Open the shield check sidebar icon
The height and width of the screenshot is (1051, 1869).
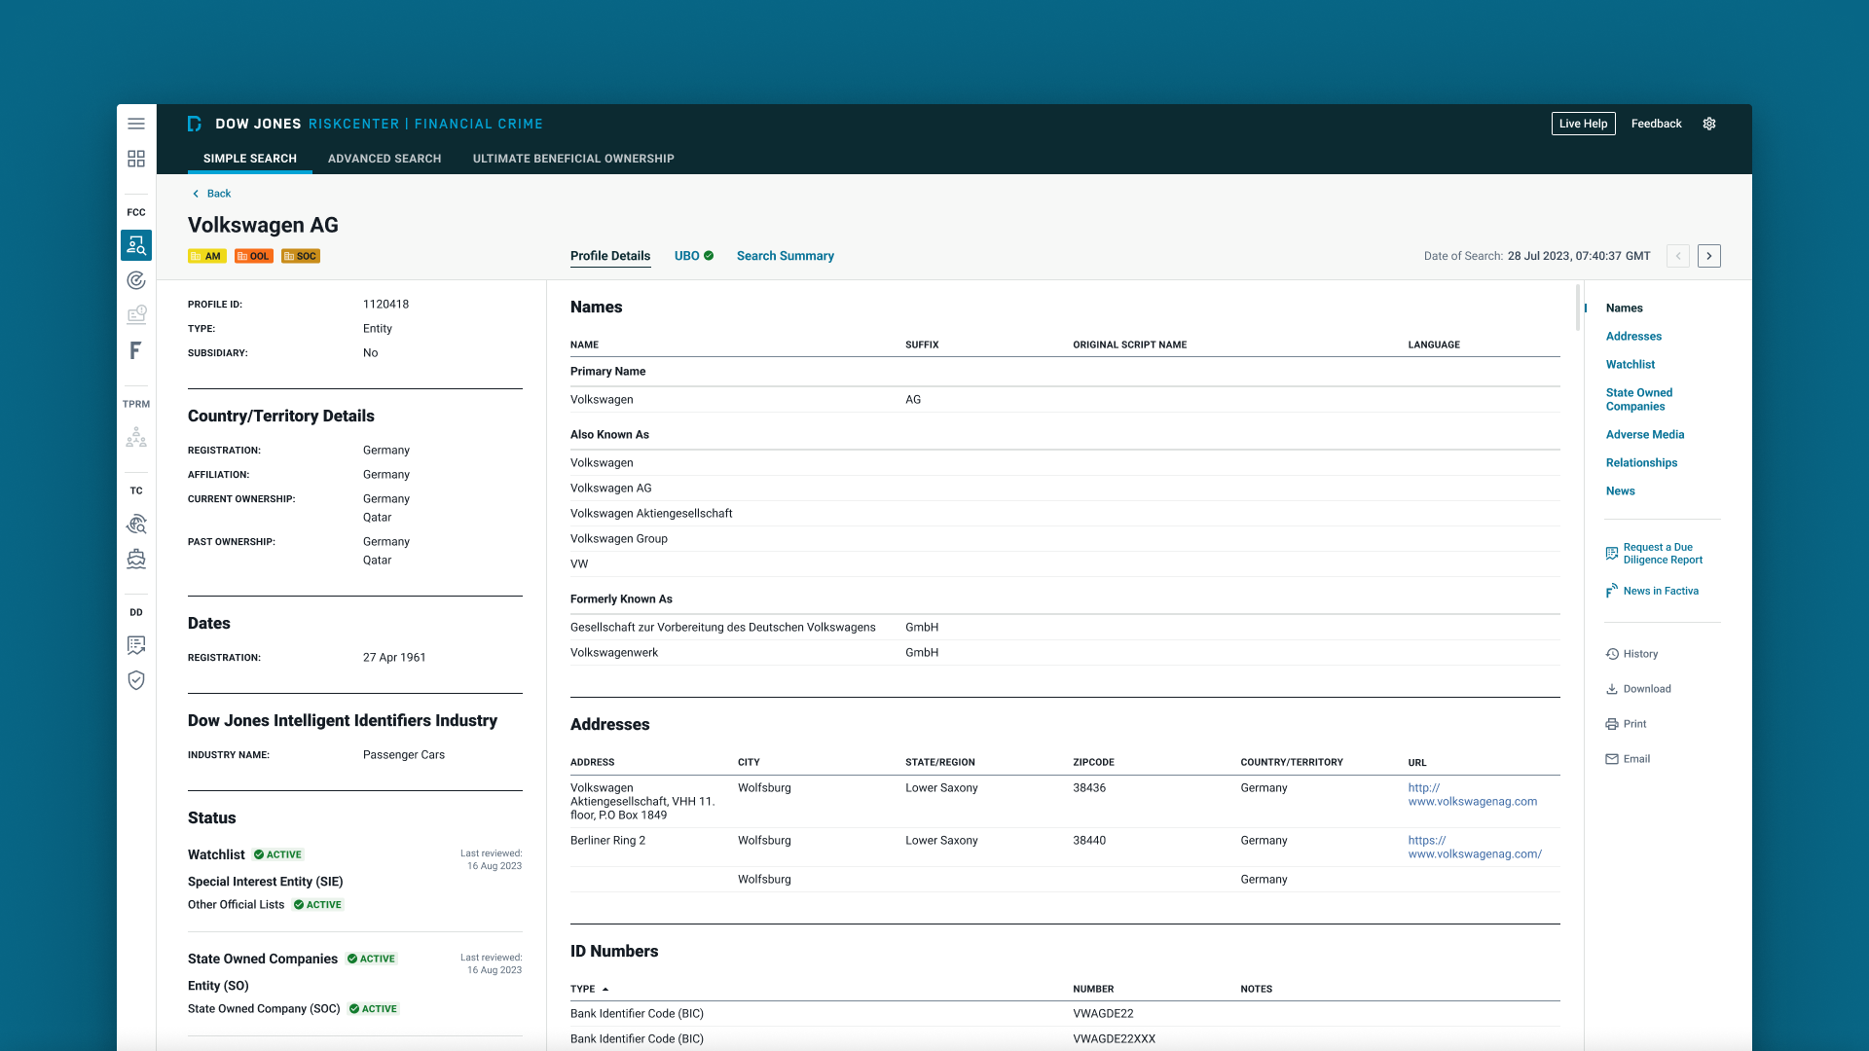tap(136, 680)
